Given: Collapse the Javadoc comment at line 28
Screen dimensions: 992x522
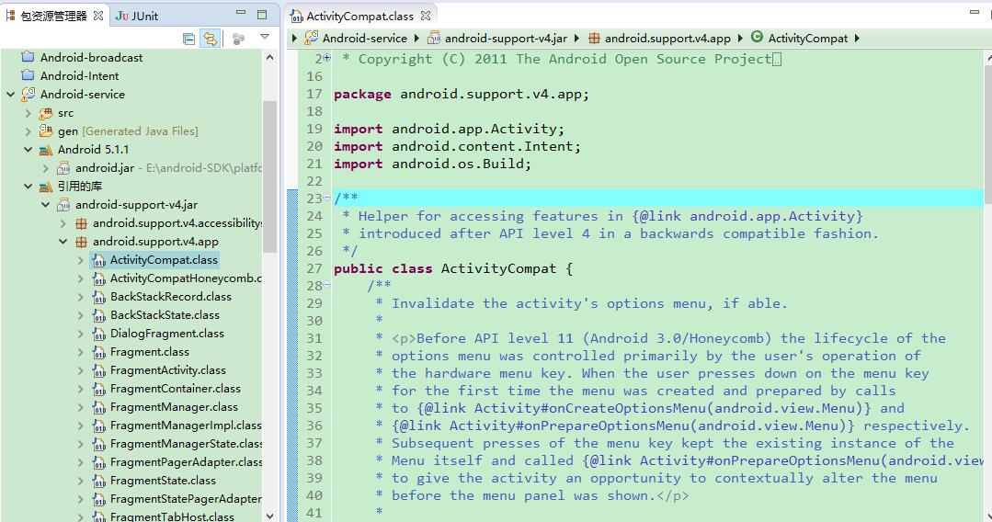Looking at the screenshot, I should point(326,285).
